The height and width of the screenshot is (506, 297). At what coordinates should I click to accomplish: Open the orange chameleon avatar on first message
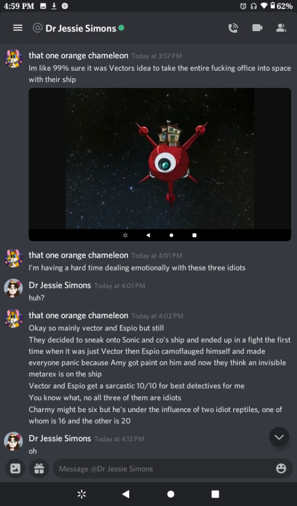click(13, 59)
